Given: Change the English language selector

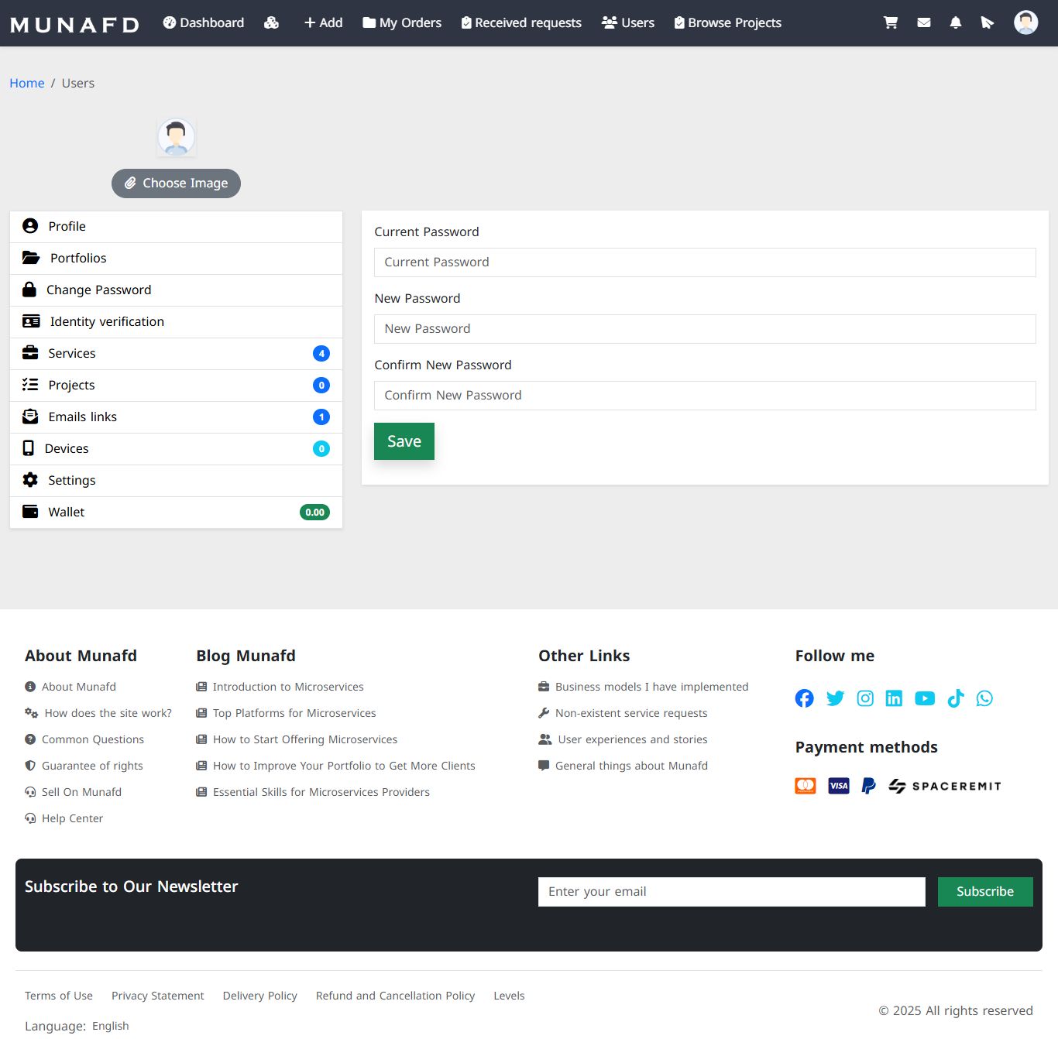Looking at the screenshot, I should [111, 1026].
